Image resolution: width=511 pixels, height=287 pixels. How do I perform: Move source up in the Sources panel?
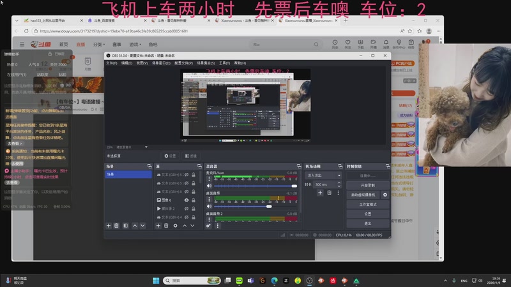click(x=185, y=226)
